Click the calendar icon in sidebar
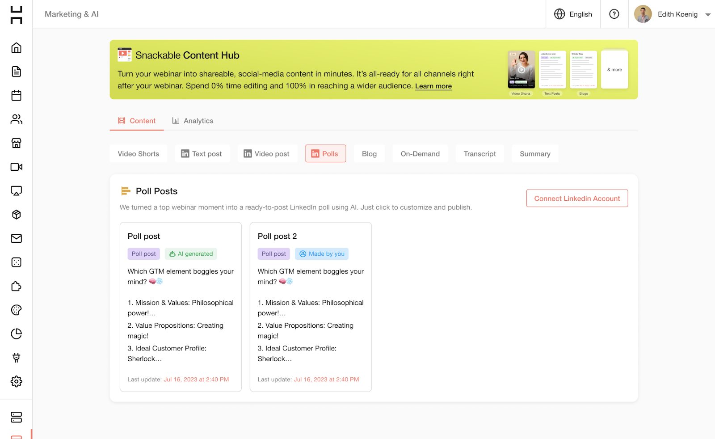 pos(16,95)
